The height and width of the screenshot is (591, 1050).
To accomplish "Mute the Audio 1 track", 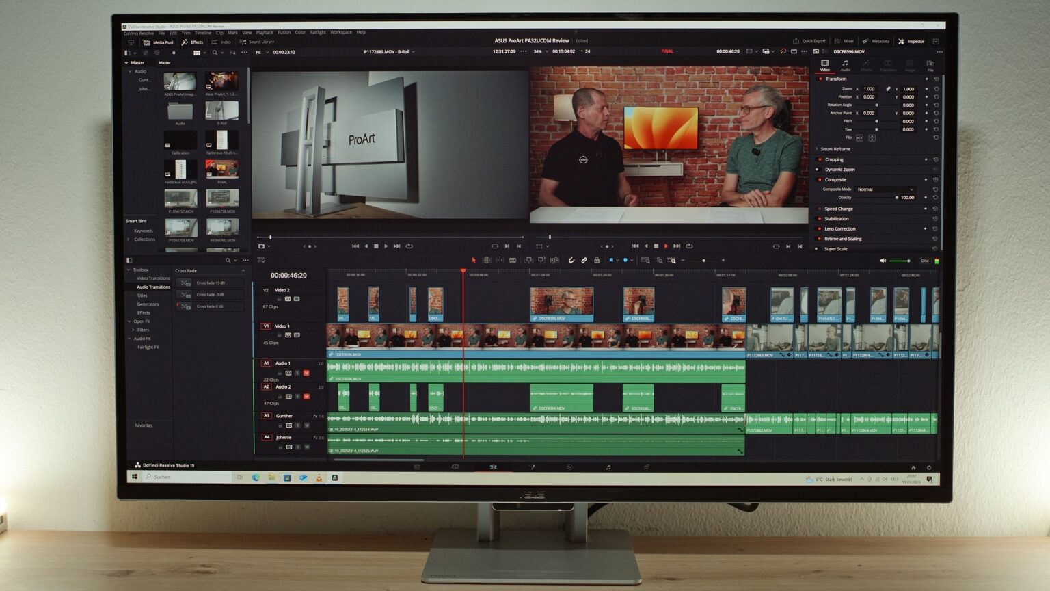I will coord(306,373).
